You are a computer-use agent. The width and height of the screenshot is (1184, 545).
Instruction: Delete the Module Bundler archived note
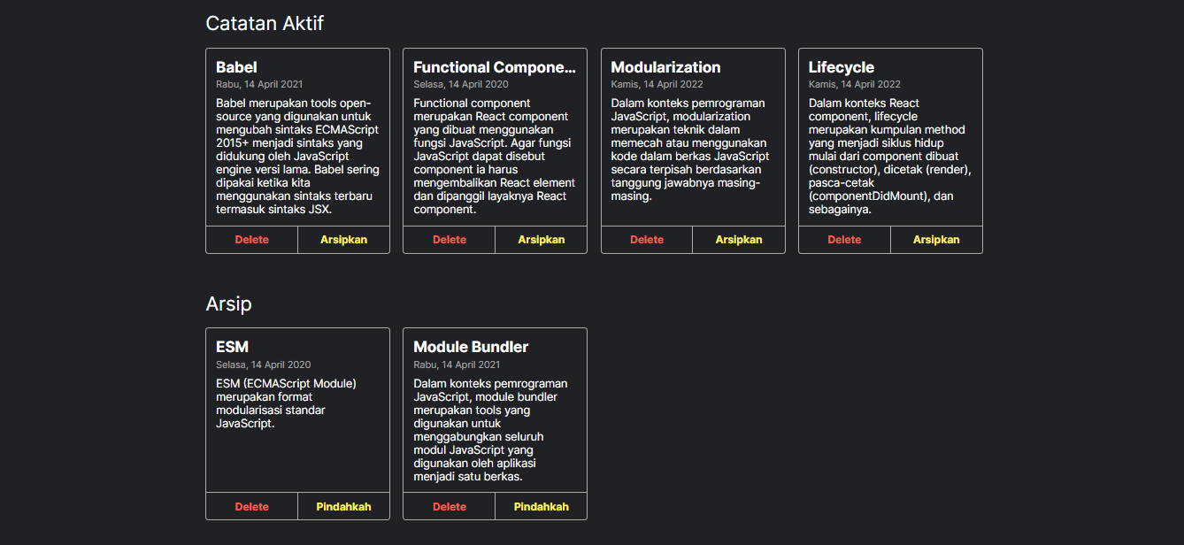(449, 506)
